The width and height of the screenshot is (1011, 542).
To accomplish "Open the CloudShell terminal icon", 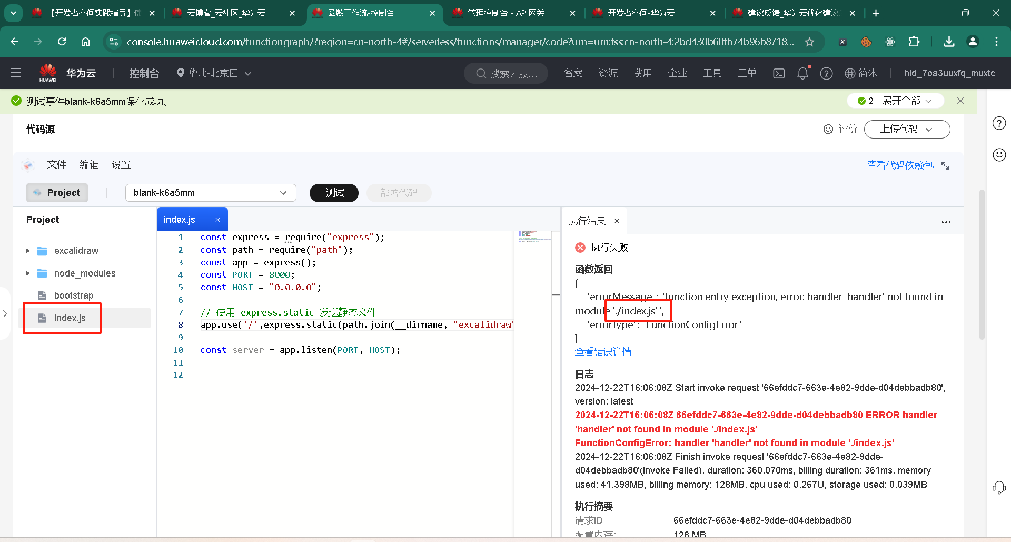I will 779,74.
